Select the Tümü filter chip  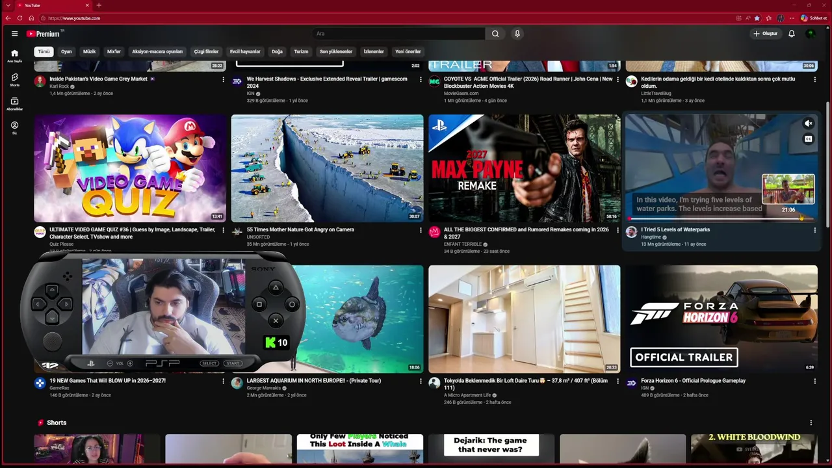pyautogui.click(x=44, y=51)
